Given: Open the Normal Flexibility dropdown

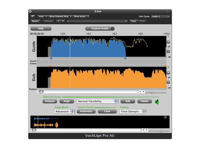Looking at the screenshot, I should (97, 101).
